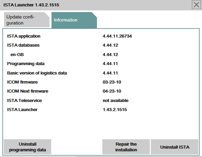Click the ISTA databases label
The image size is (202, 157).
23,45
